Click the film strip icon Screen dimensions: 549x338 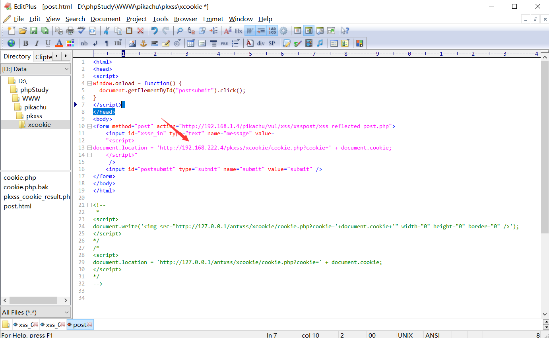[309, 43]
